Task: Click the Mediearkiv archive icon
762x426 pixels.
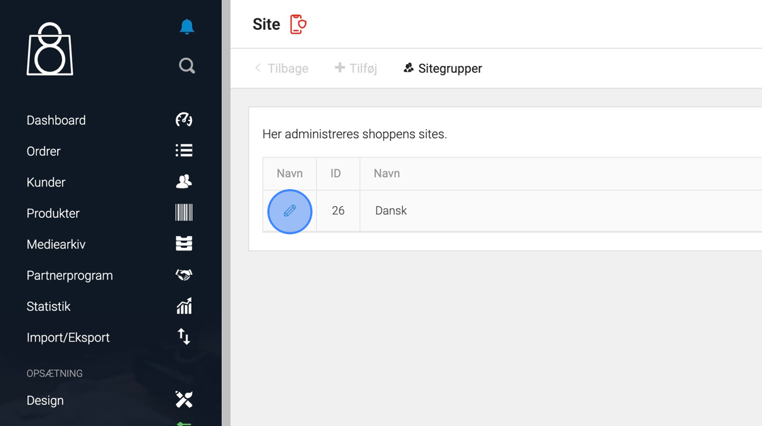Action: click(x=184, y=244)
